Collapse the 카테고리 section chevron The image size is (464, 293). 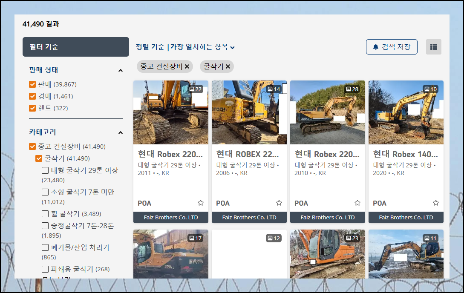[121, 132]
